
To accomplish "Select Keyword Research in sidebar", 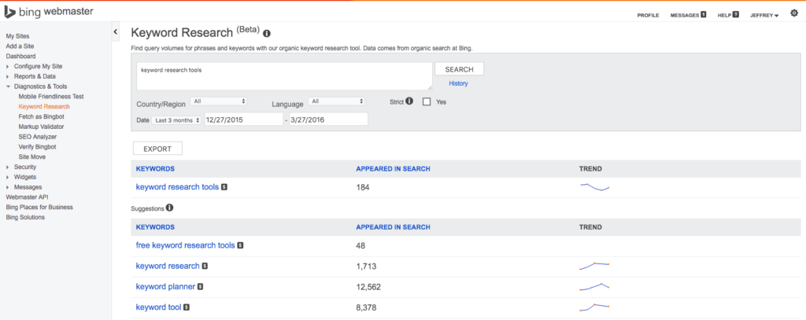I will pyautogui.click(x=44, y=106).
